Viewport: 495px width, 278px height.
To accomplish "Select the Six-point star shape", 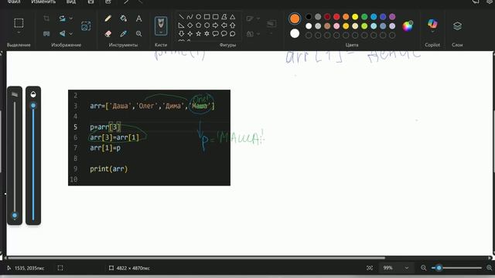I will pos(207,33).
